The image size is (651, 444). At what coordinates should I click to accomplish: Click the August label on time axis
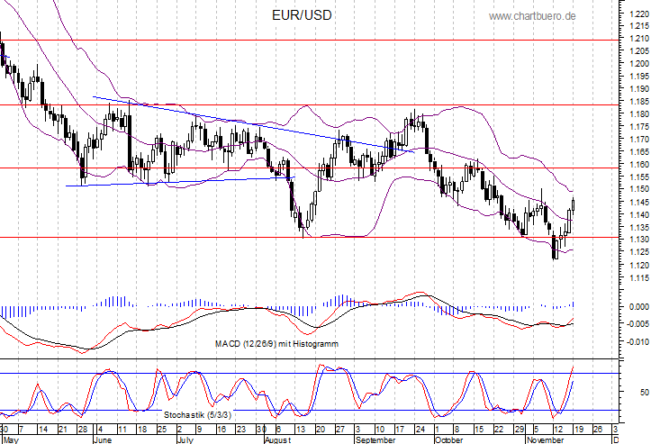pos(276,440)
